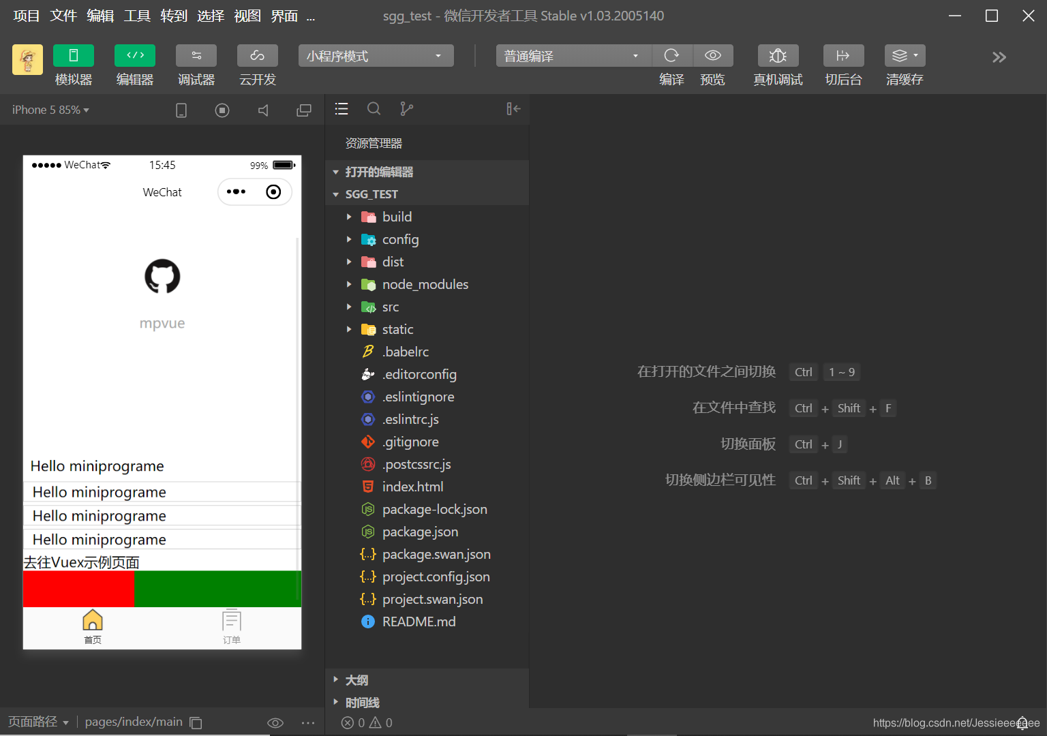This screenshot has height=736, width=1047.
Task: Open the project.config.json file
Action: pos(427,577)
